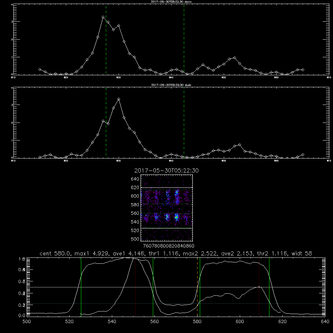This screenshot has width=333, height=333.
Task: Click the 580 label on spectral image y-axis
Action: point(135,205)
